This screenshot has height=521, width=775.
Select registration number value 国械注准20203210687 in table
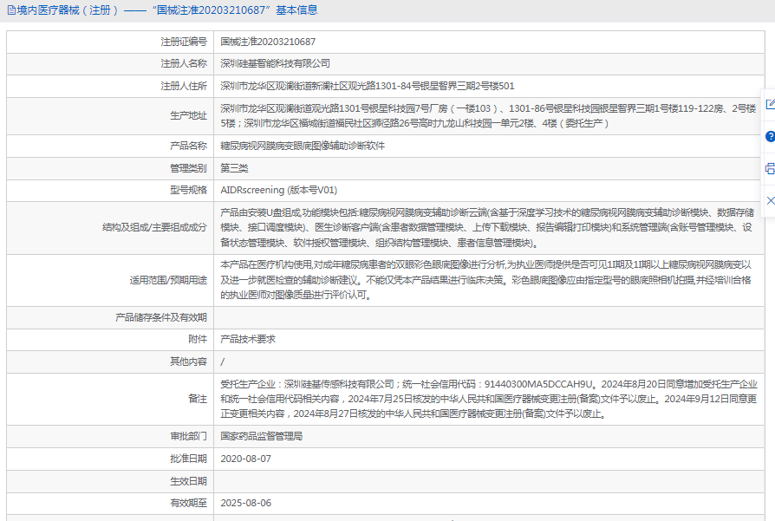click(268, 42)
